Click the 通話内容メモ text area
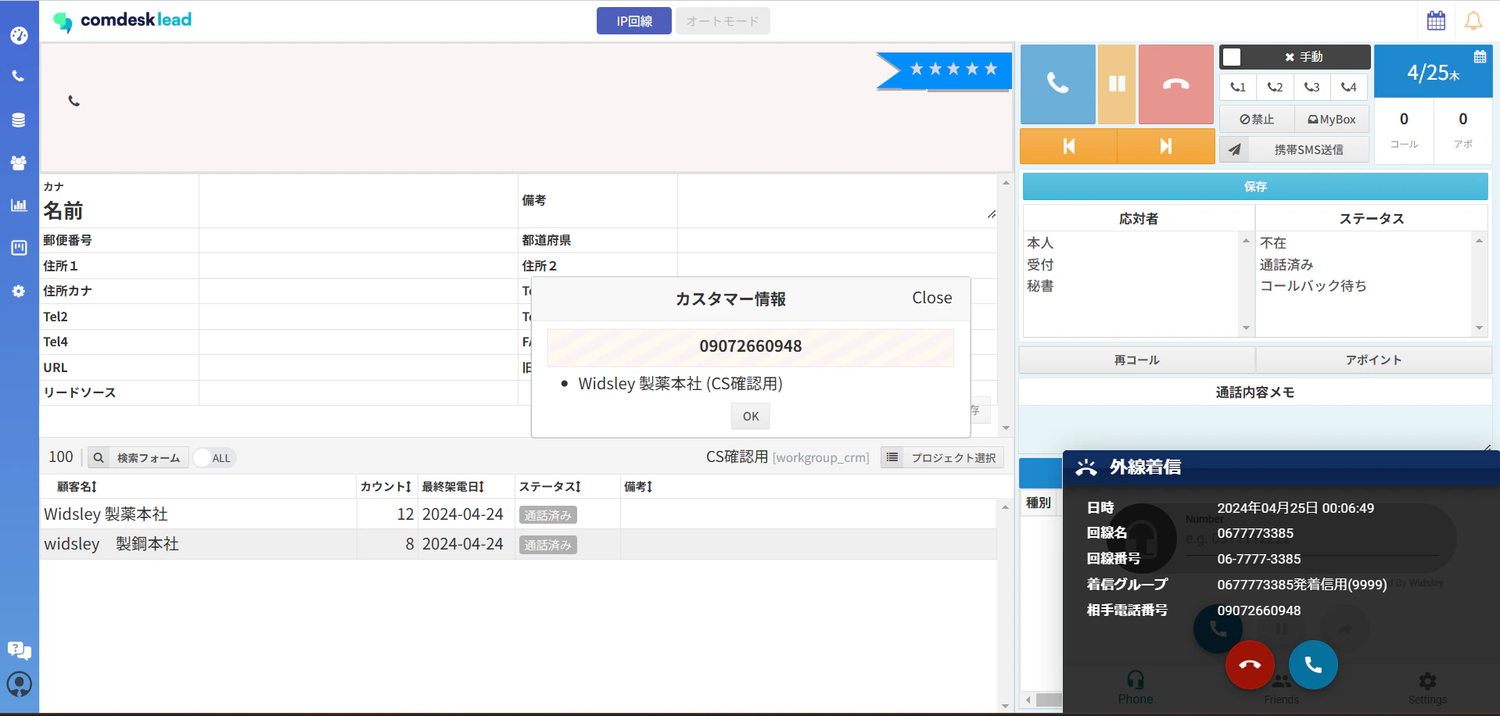 point(1255,428)
